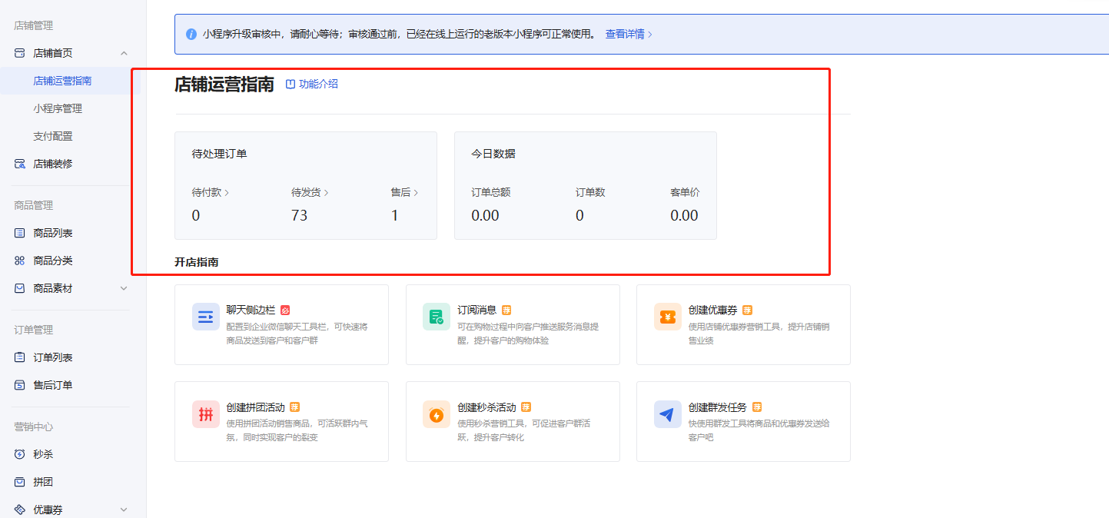This screenshot has width=1109, height=518.
Task: Click the 73 pending shipment count
Action: [300, 216]
